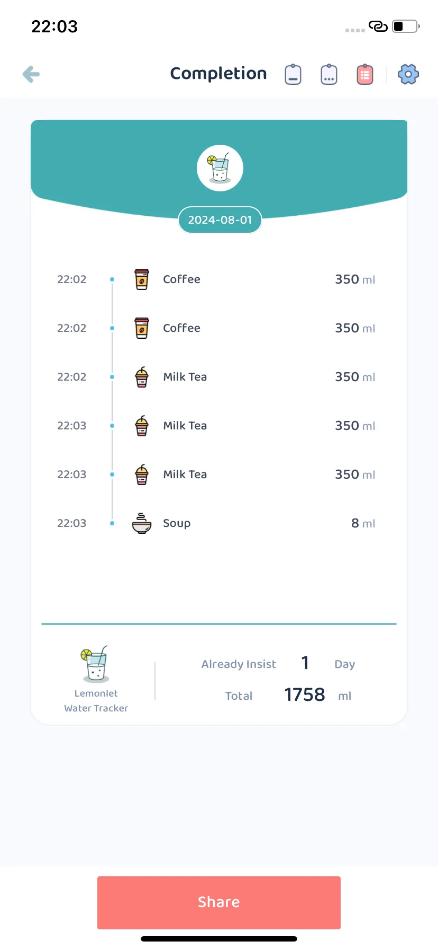Tap the Soup bowl icon
The height and width of the screenshot is (950, 438).
tap(142, 523)
